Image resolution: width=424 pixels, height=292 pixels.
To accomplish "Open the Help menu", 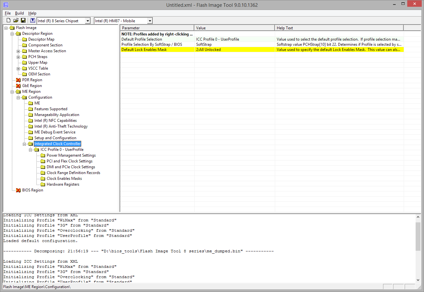I will [32, 13].
